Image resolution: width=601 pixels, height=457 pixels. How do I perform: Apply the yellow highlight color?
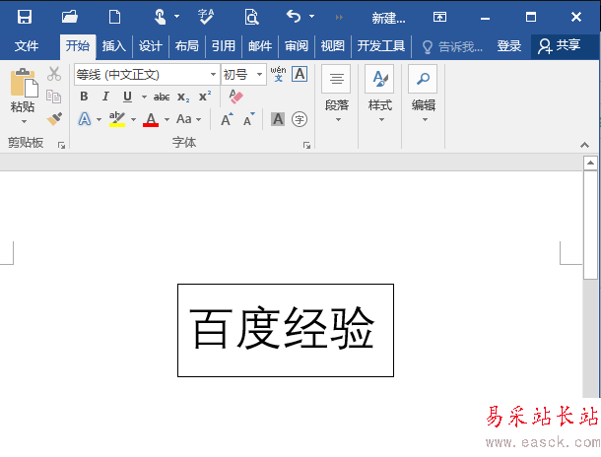(x=117, y=119)
